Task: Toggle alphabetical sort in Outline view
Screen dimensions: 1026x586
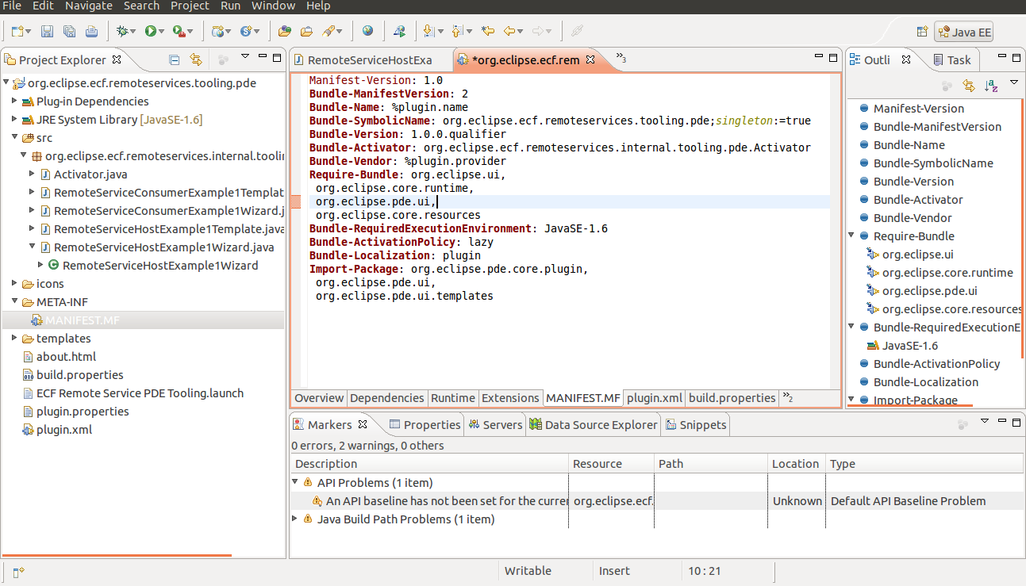Action: coord(991,86)
